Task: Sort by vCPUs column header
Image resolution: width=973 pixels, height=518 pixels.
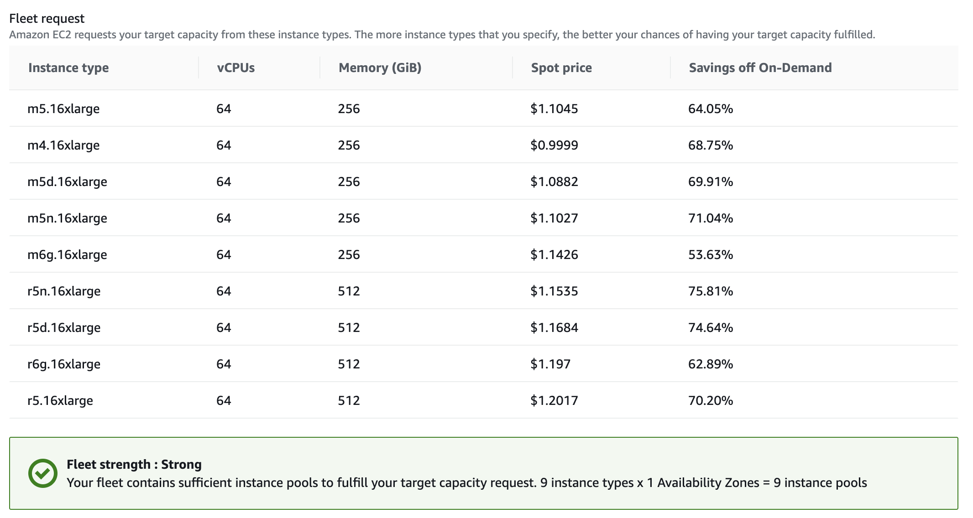Action: [x=236, y=67]
